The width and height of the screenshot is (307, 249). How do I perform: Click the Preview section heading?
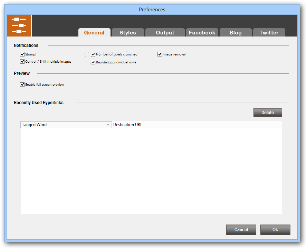click(x=22, y=73)
